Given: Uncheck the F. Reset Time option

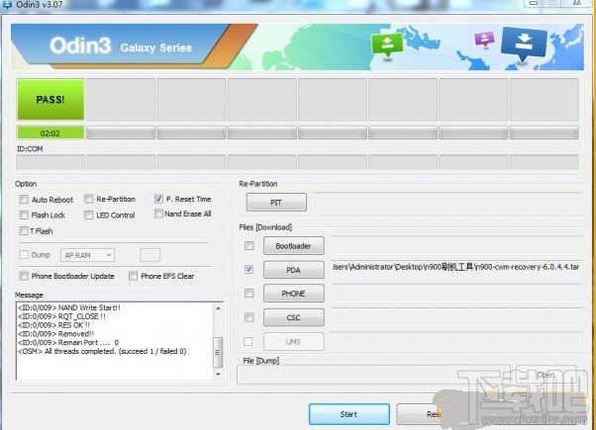Looking at the screenshot, I should click(x=158, y=199).
